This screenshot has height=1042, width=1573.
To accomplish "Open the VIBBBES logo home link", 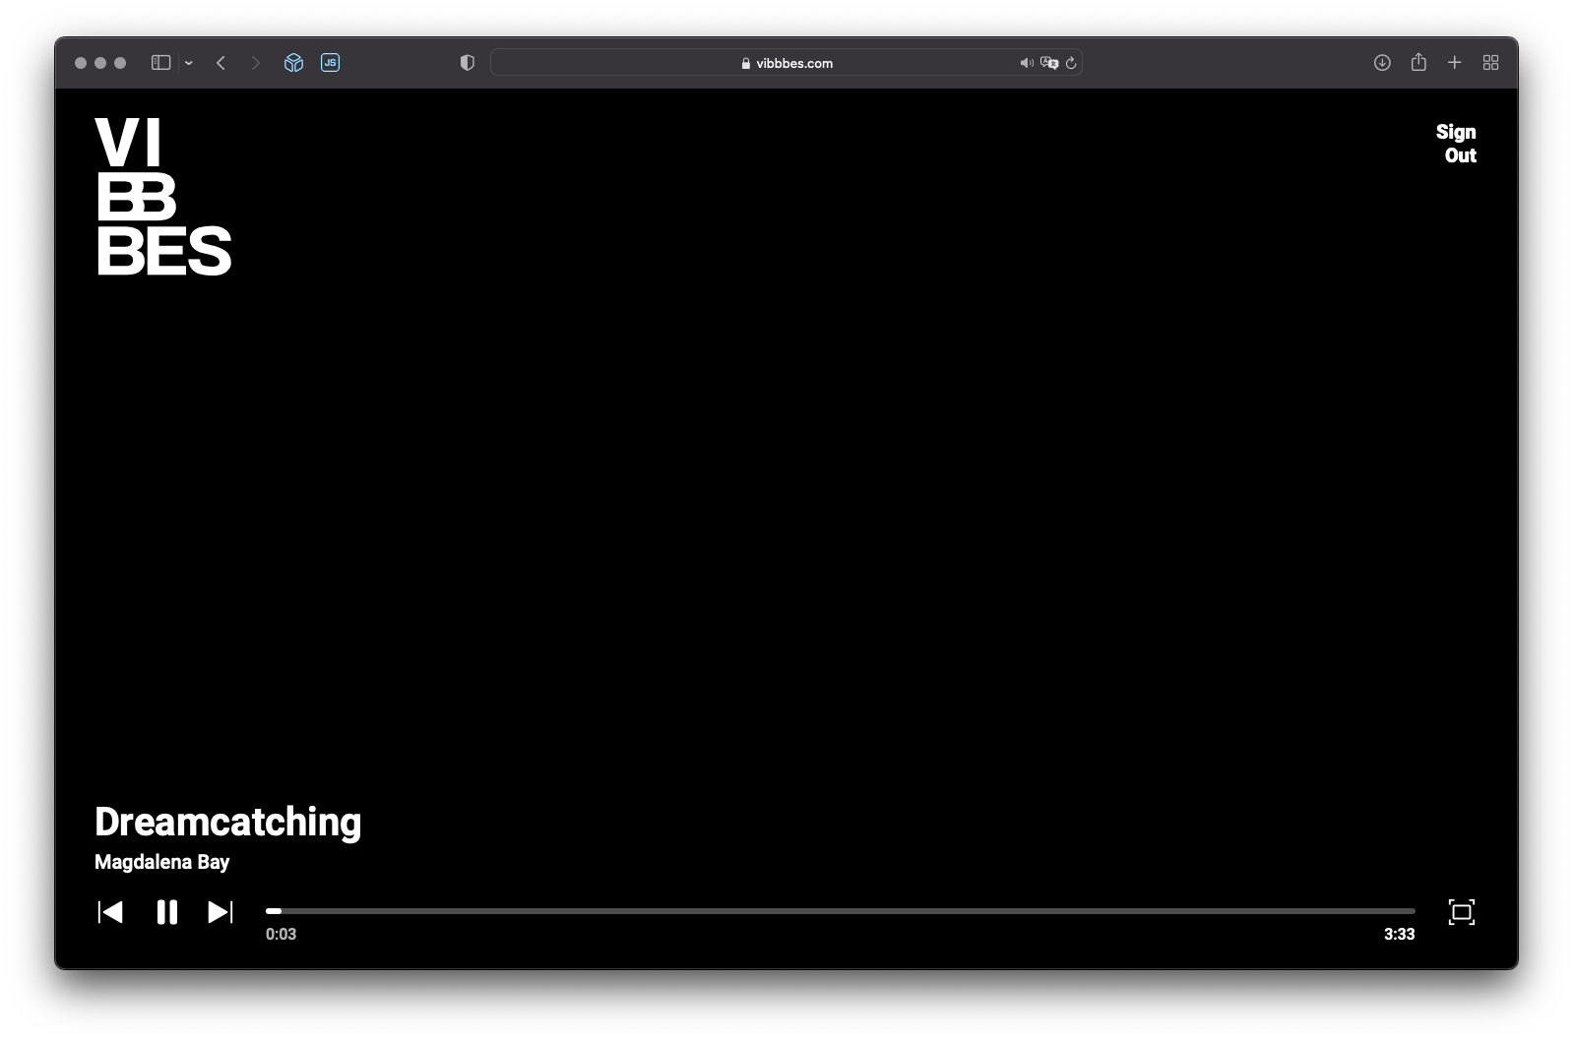I will (163, 197).
